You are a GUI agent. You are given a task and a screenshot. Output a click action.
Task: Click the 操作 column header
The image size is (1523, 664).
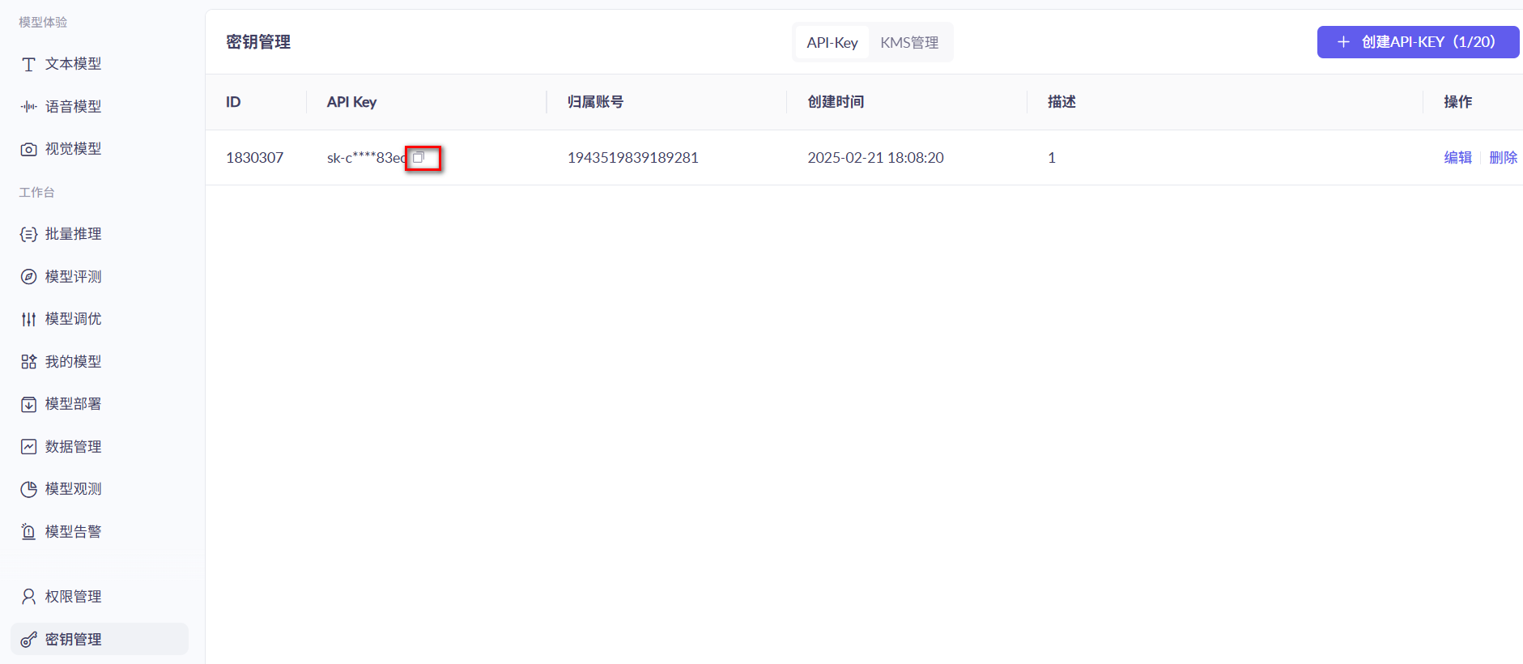coord(1457,102)
